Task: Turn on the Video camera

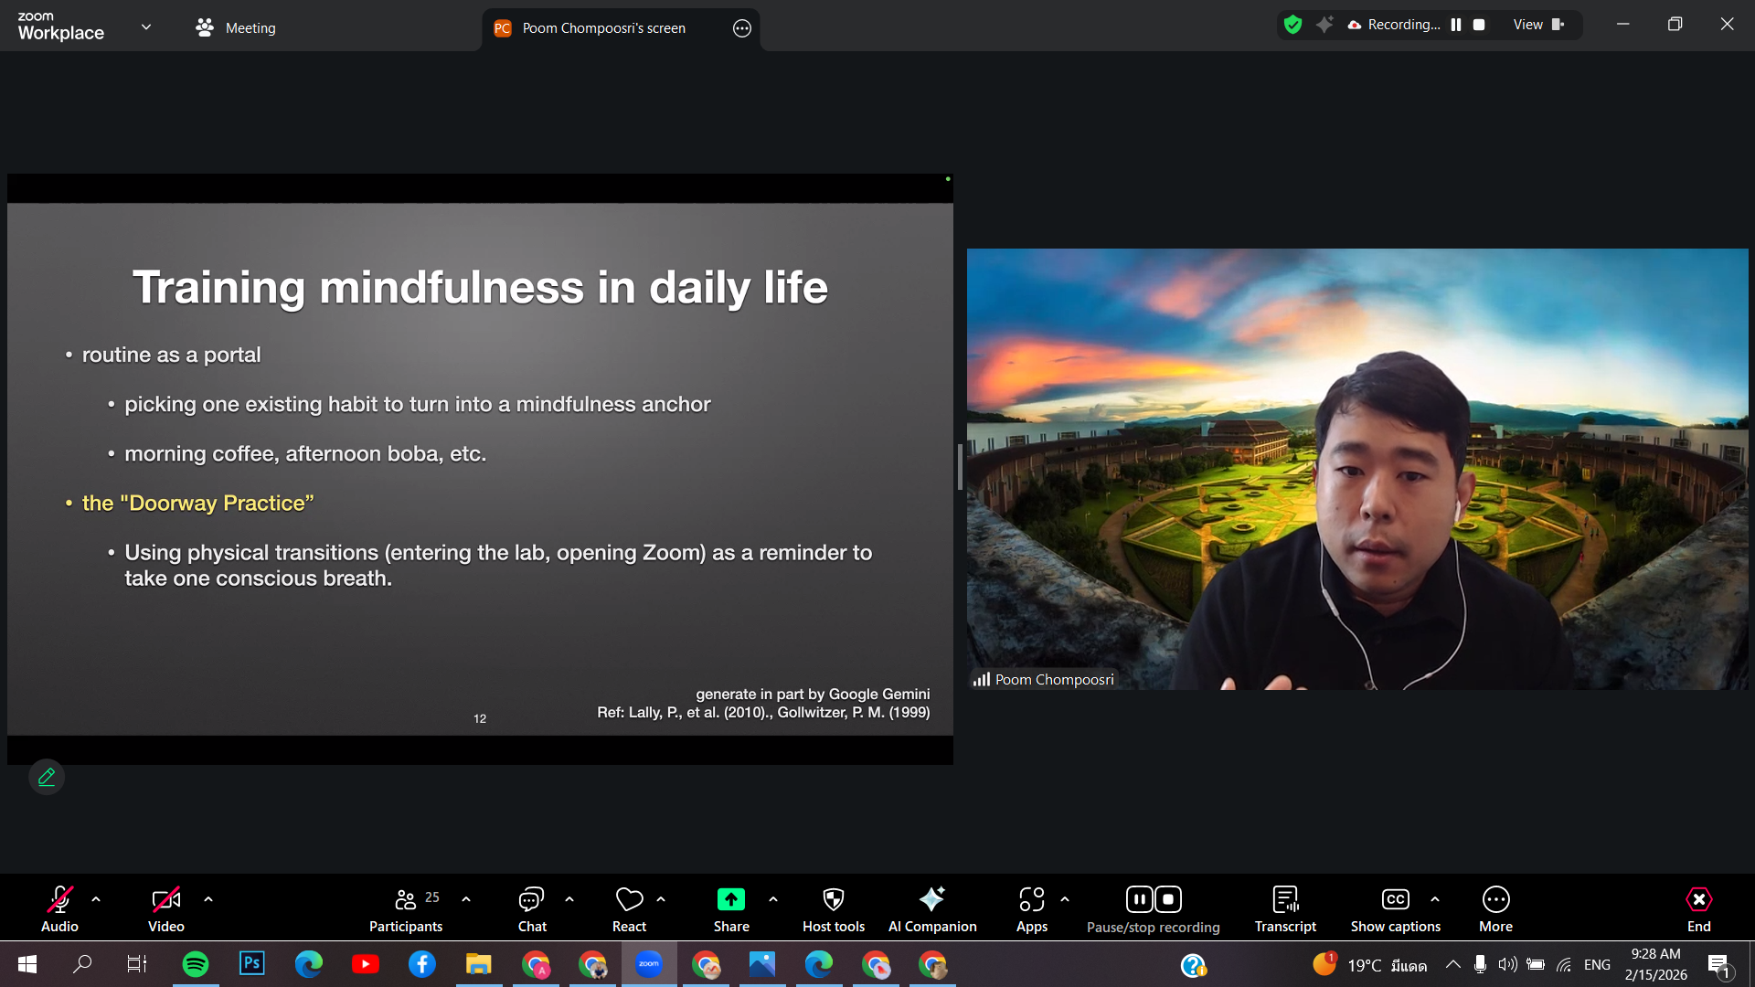Action: (165, 908)
